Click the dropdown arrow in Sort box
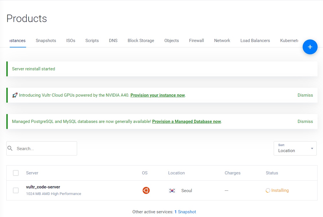The height and width of the screenshot is (217, 323). [312, 148]
